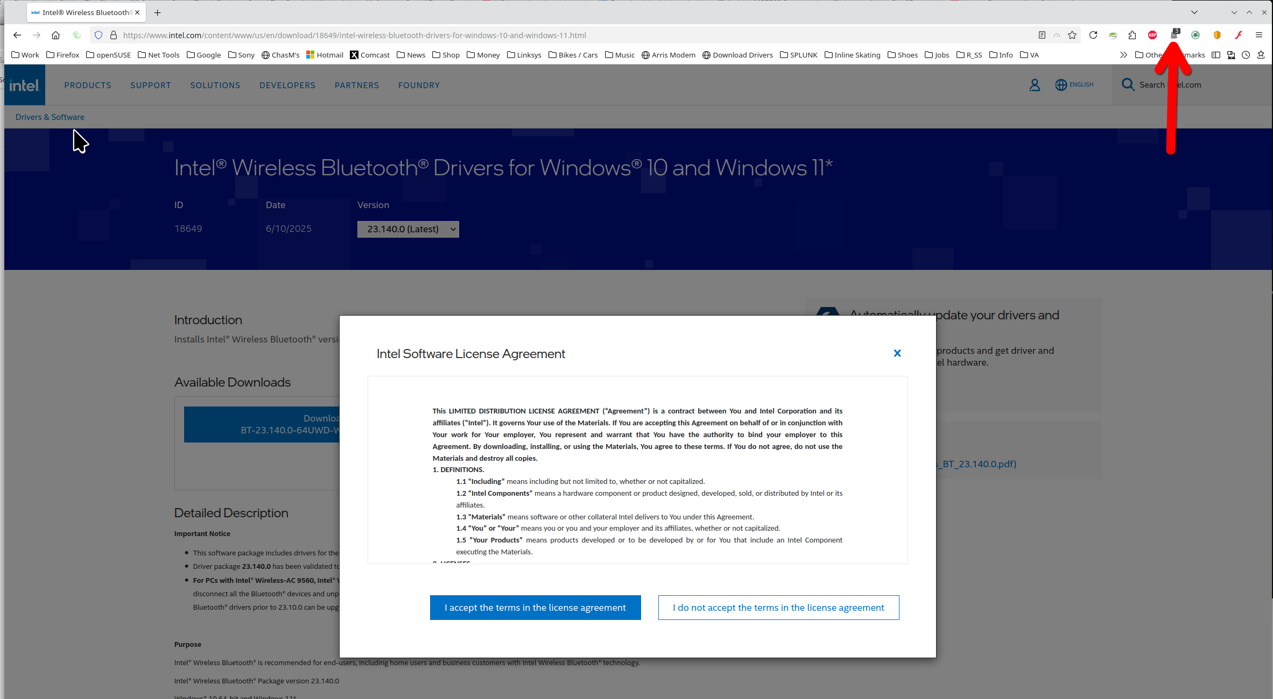Open the bookmarks menu tray icon
This screenshot has width=1273, height=699.
(x=1261, y=55)
